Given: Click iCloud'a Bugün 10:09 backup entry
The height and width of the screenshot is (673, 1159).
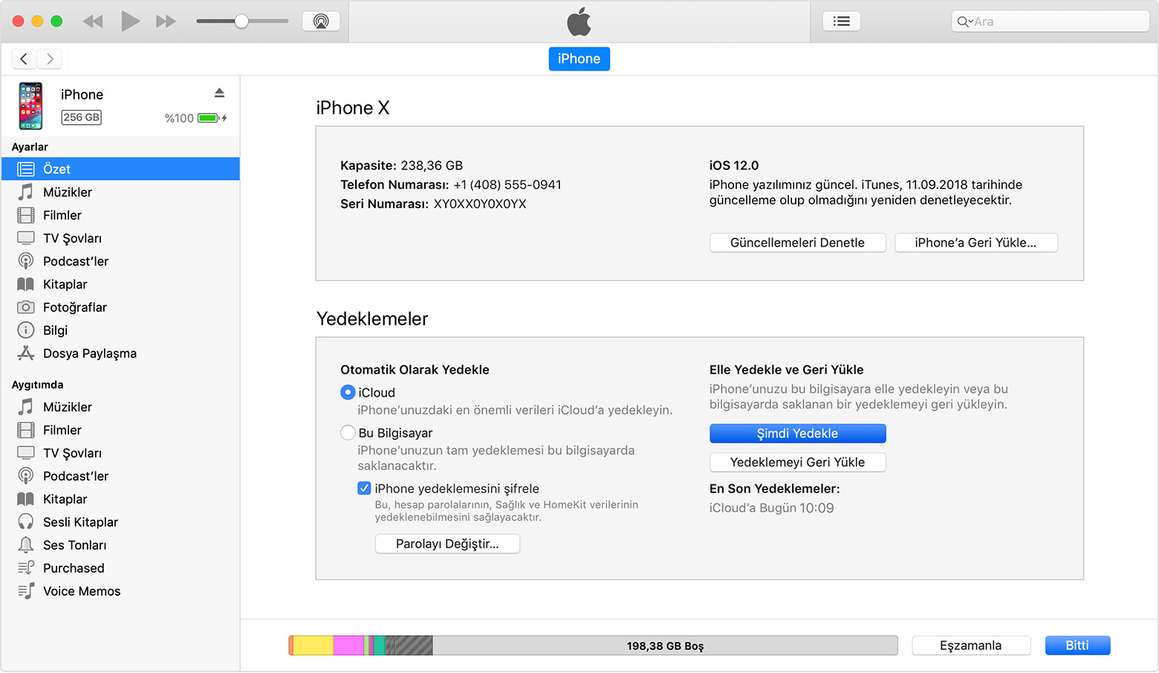Looking at the screenshot, I should [x=771, y=508].
